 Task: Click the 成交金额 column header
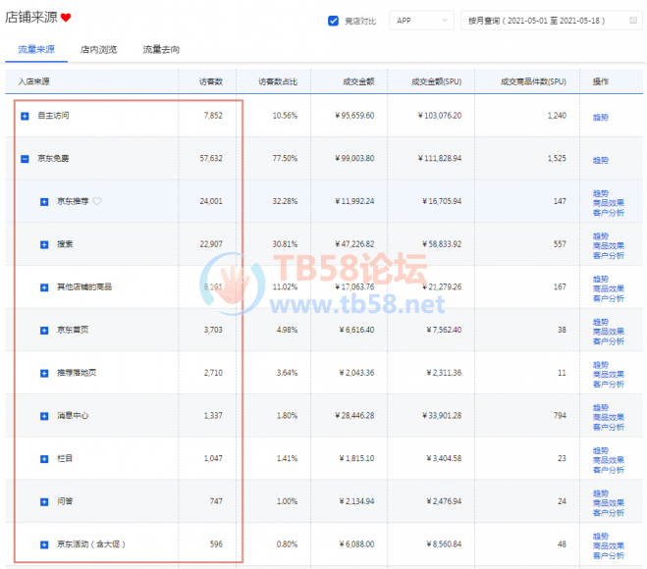pos(358,81)
